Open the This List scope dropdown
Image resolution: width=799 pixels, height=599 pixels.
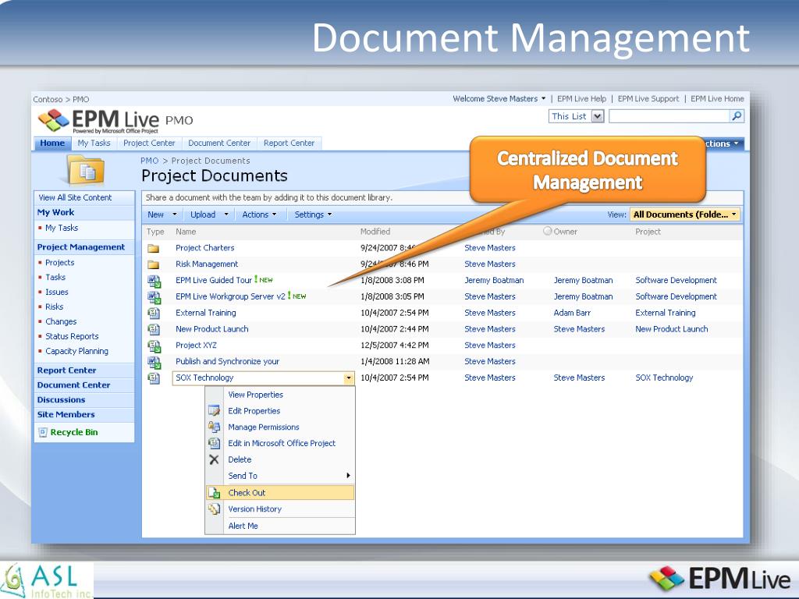[598, 116]
